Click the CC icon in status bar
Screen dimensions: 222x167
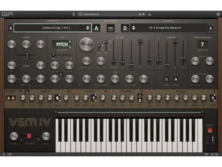pyautogui.click(x=206, y=154)
